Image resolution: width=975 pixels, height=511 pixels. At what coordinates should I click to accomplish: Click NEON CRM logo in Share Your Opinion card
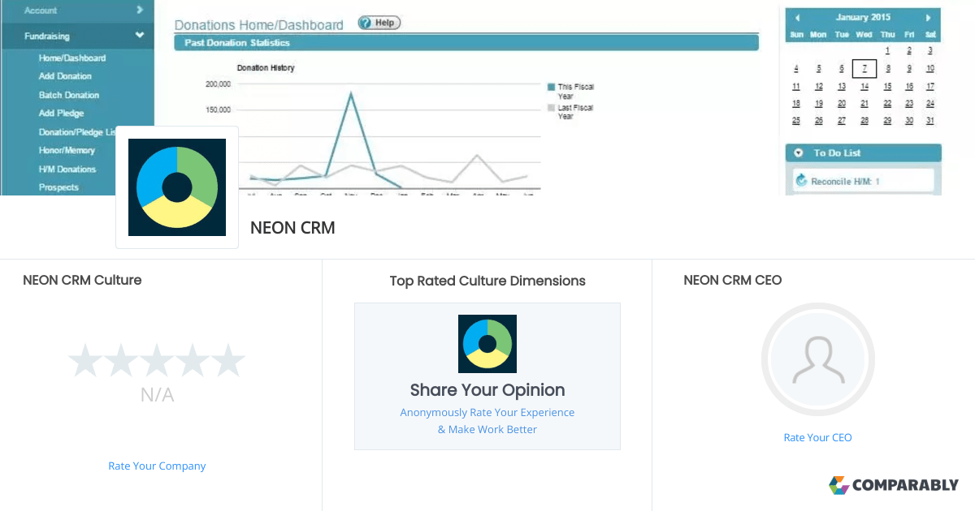point(487,344)
